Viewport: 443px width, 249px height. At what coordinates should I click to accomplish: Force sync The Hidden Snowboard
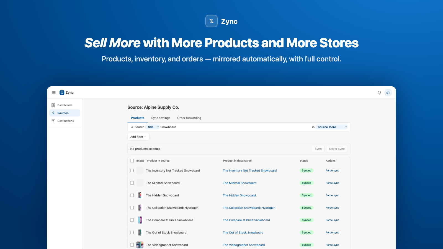[332, 195]
